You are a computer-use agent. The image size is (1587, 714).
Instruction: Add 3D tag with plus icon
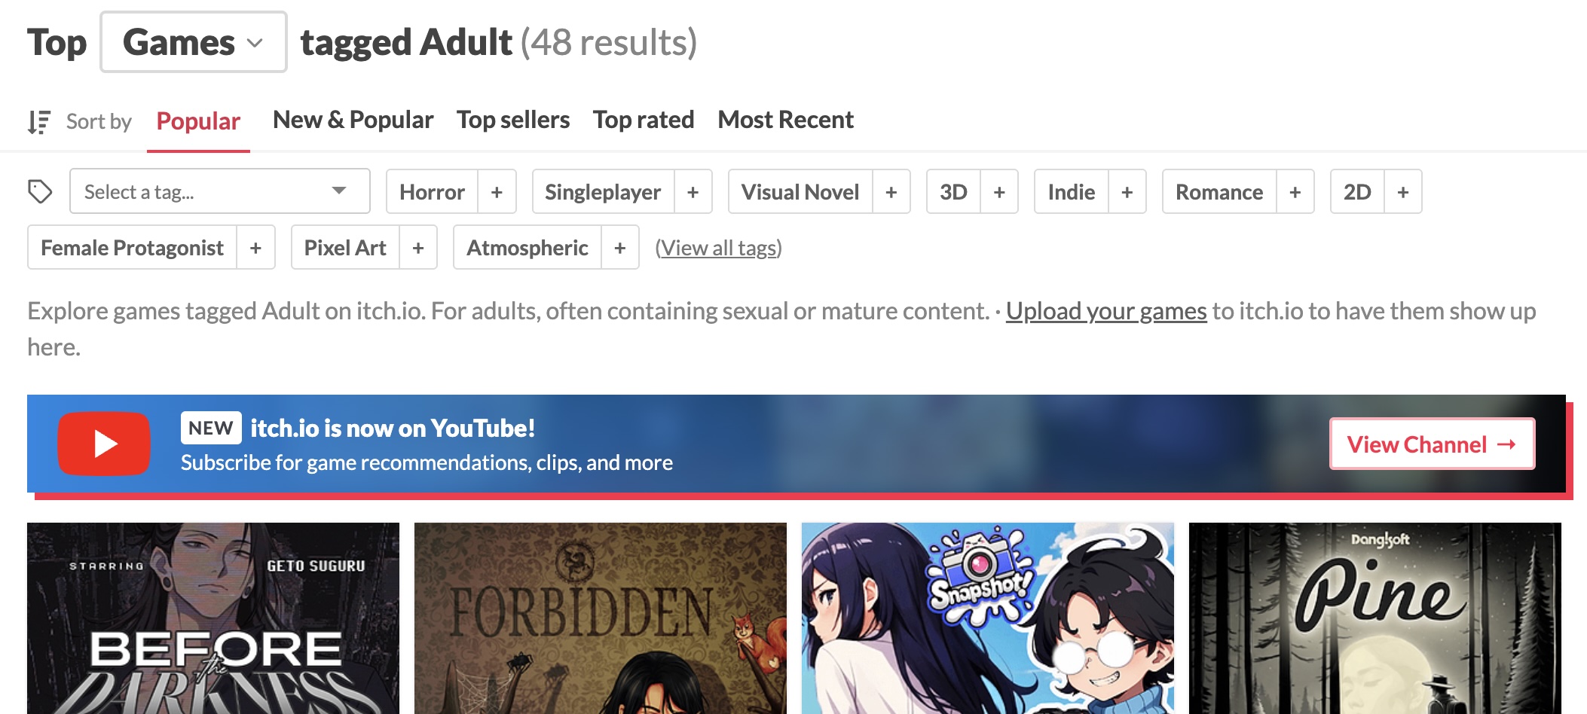999,192
